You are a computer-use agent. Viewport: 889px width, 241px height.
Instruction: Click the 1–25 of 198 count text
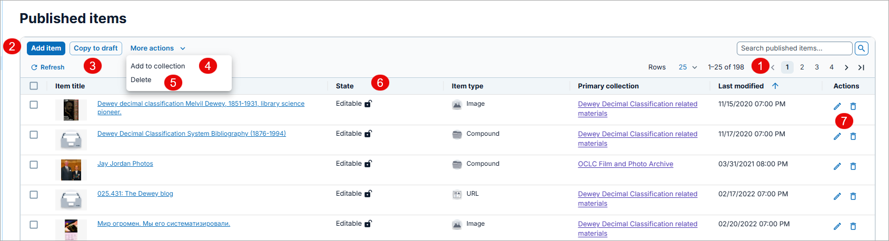[x=726, y=67]
